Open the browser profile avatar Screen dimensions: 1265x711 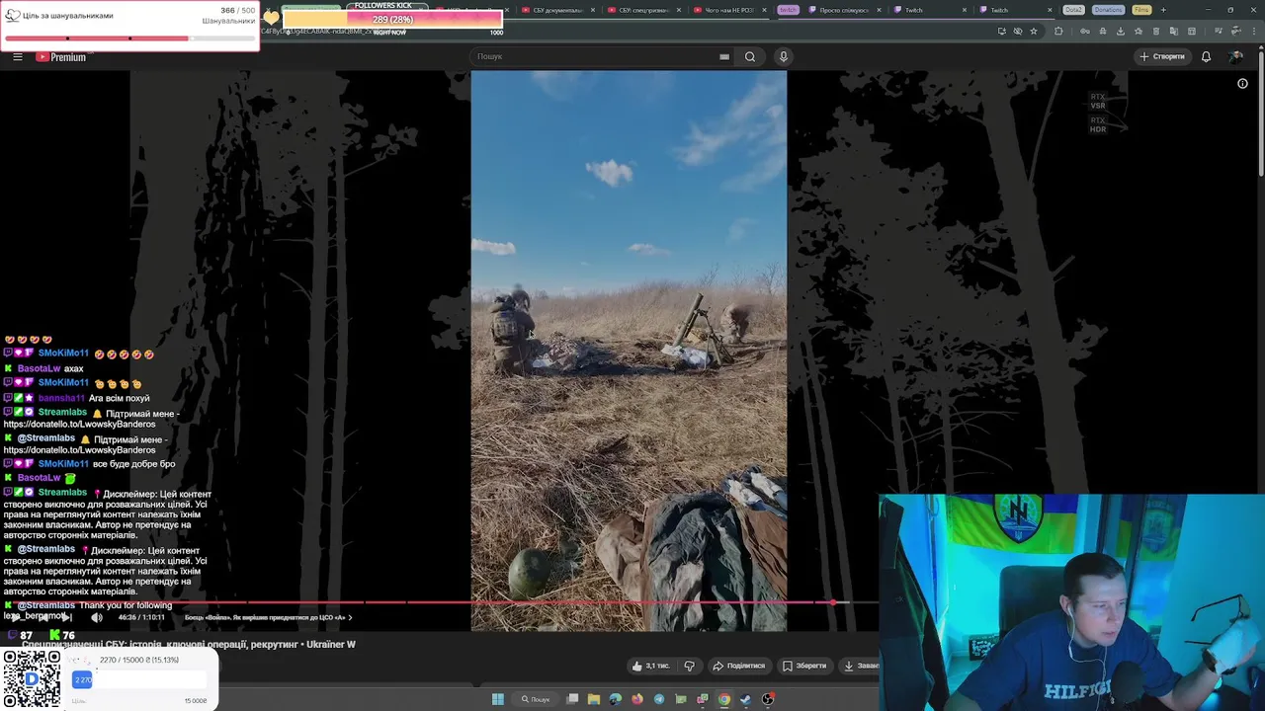click(x=1236, y=31)
